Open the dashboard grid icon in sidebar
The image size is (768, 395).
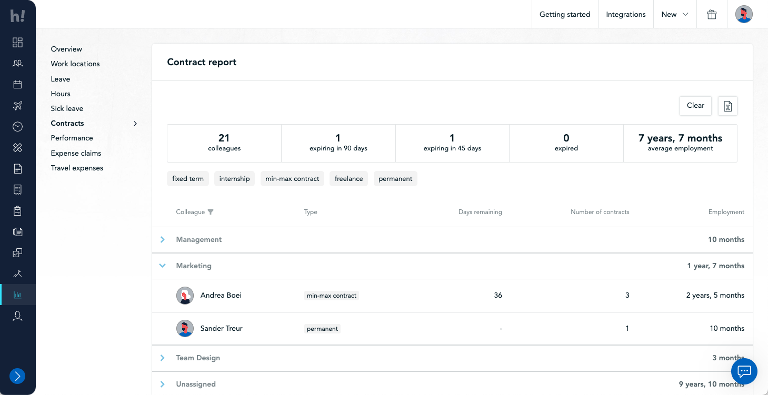(17, 43)
